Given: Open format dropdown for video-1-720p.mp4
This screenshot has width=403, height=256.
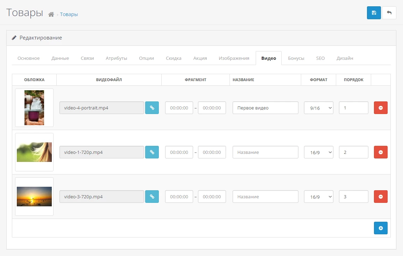Looking at the screenshot, I should click(318, 152).
